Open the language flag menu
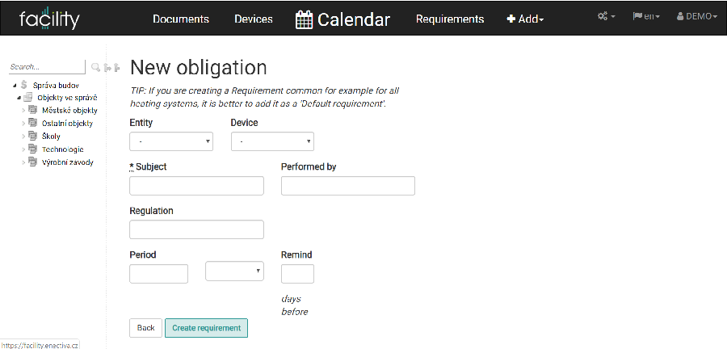 click(646, 16)
